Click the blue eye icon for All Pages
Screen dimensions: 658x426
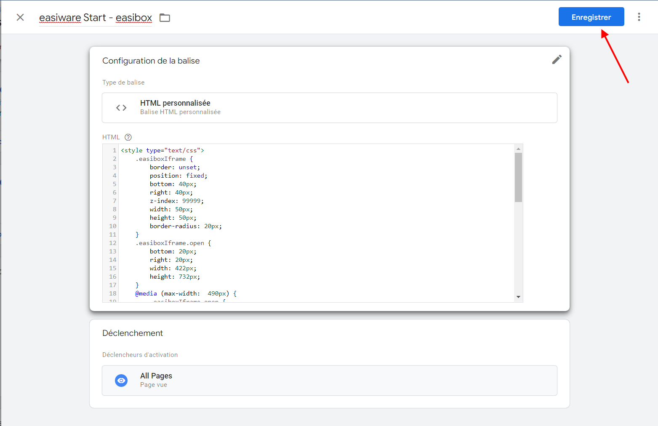pyautogui.click(x=121, y=381)
